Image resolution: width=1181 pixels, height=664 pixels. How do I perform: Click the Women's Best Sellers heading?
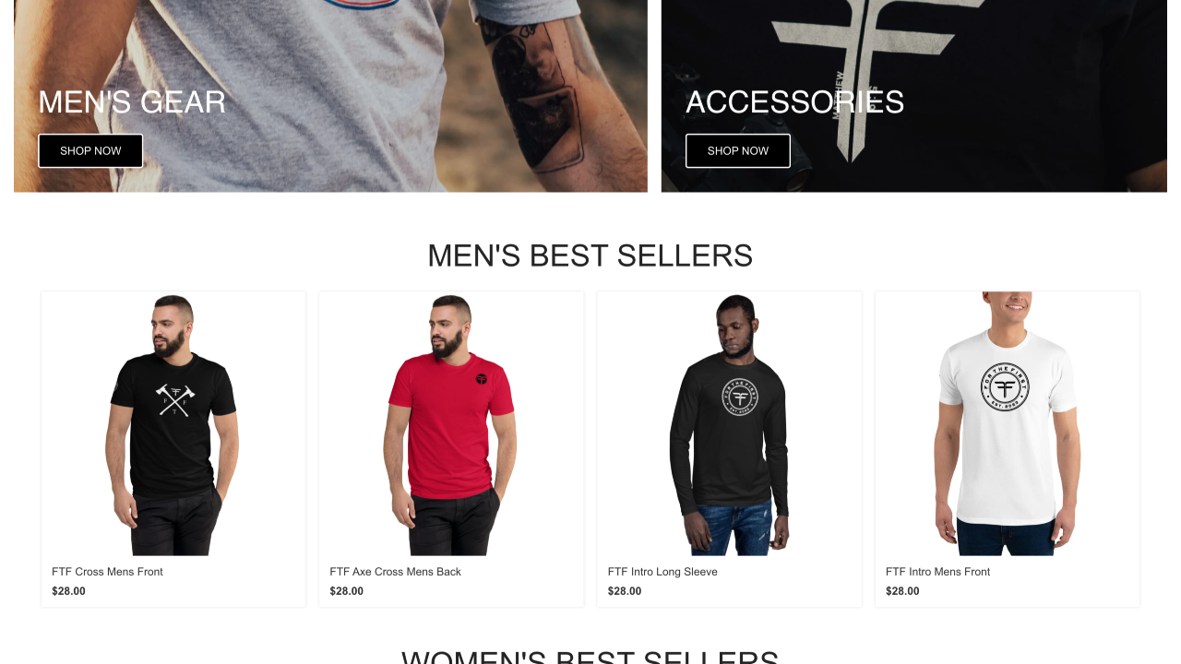[x=590, y=657]
